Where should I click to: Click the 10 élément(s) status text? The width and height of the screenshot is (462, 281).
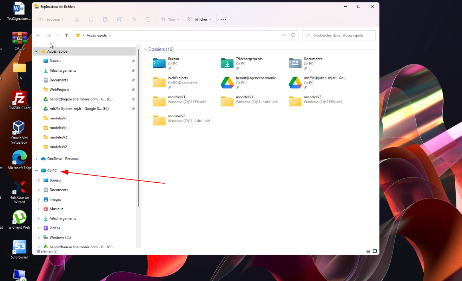coord(47,251)
